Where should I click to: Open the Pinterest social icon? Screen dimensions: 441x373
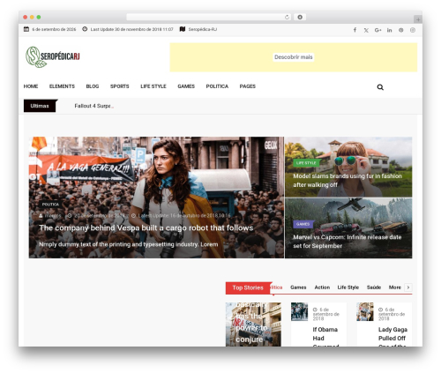401,30
